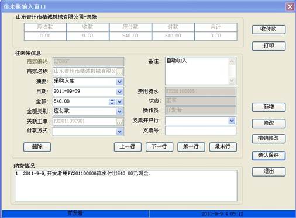Expand the 支票开户行 dropdown
Image resolution: width=296 pixels, height=218 pixels.
(x=232, y=121)
